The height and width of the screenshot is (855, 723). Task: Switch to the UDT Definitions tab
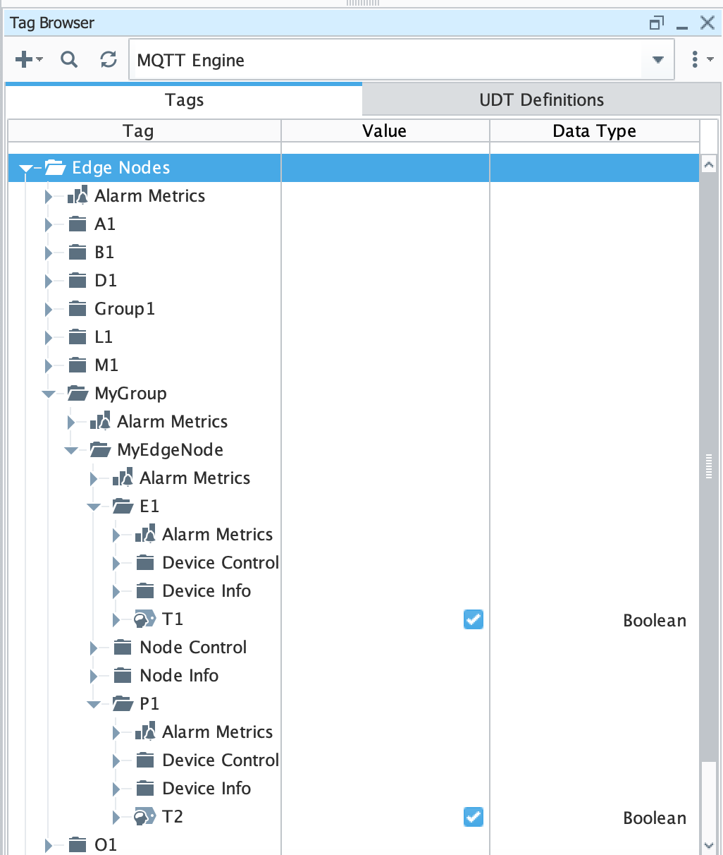541,99
